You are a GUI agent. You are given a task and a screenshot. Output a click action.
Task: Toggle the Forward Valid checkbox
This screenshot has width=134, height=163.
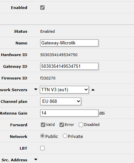coord(43,125)
